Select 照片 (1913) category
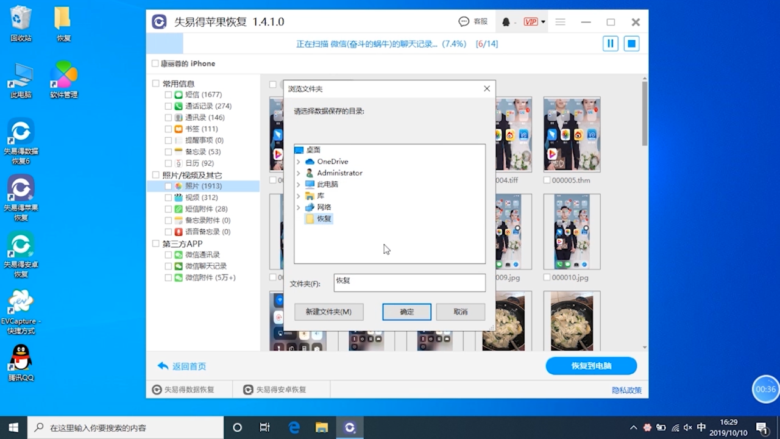The image size is (780, 439). 203,186
